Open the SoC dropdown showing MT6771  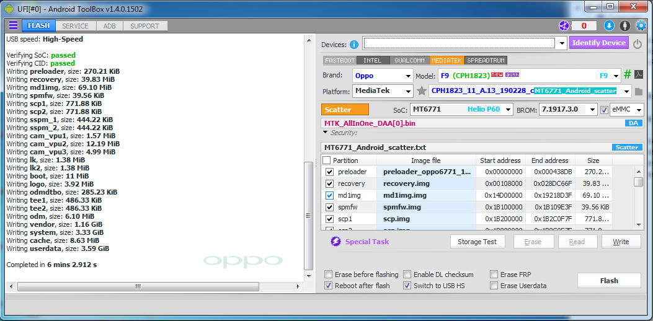point(508,110)
